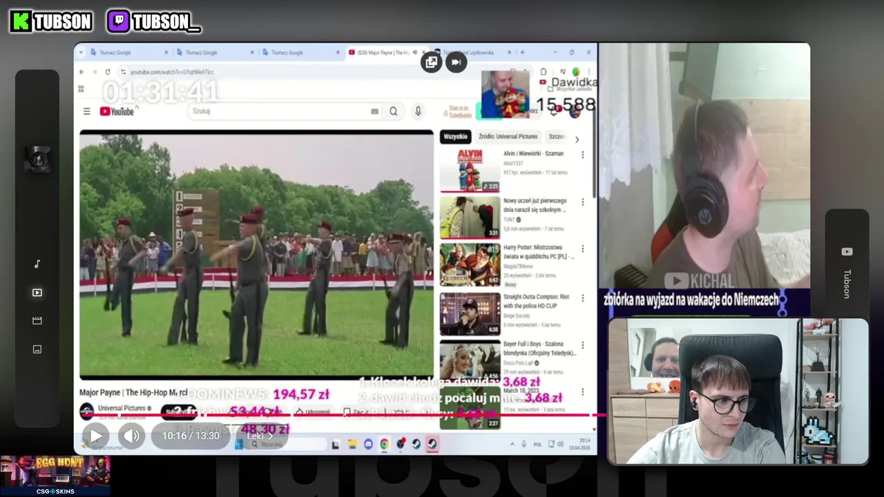Click the 10:16 / 13:30 time display
Image resolution: width=884 pixels, height=497 pixels.
[191, 436]
